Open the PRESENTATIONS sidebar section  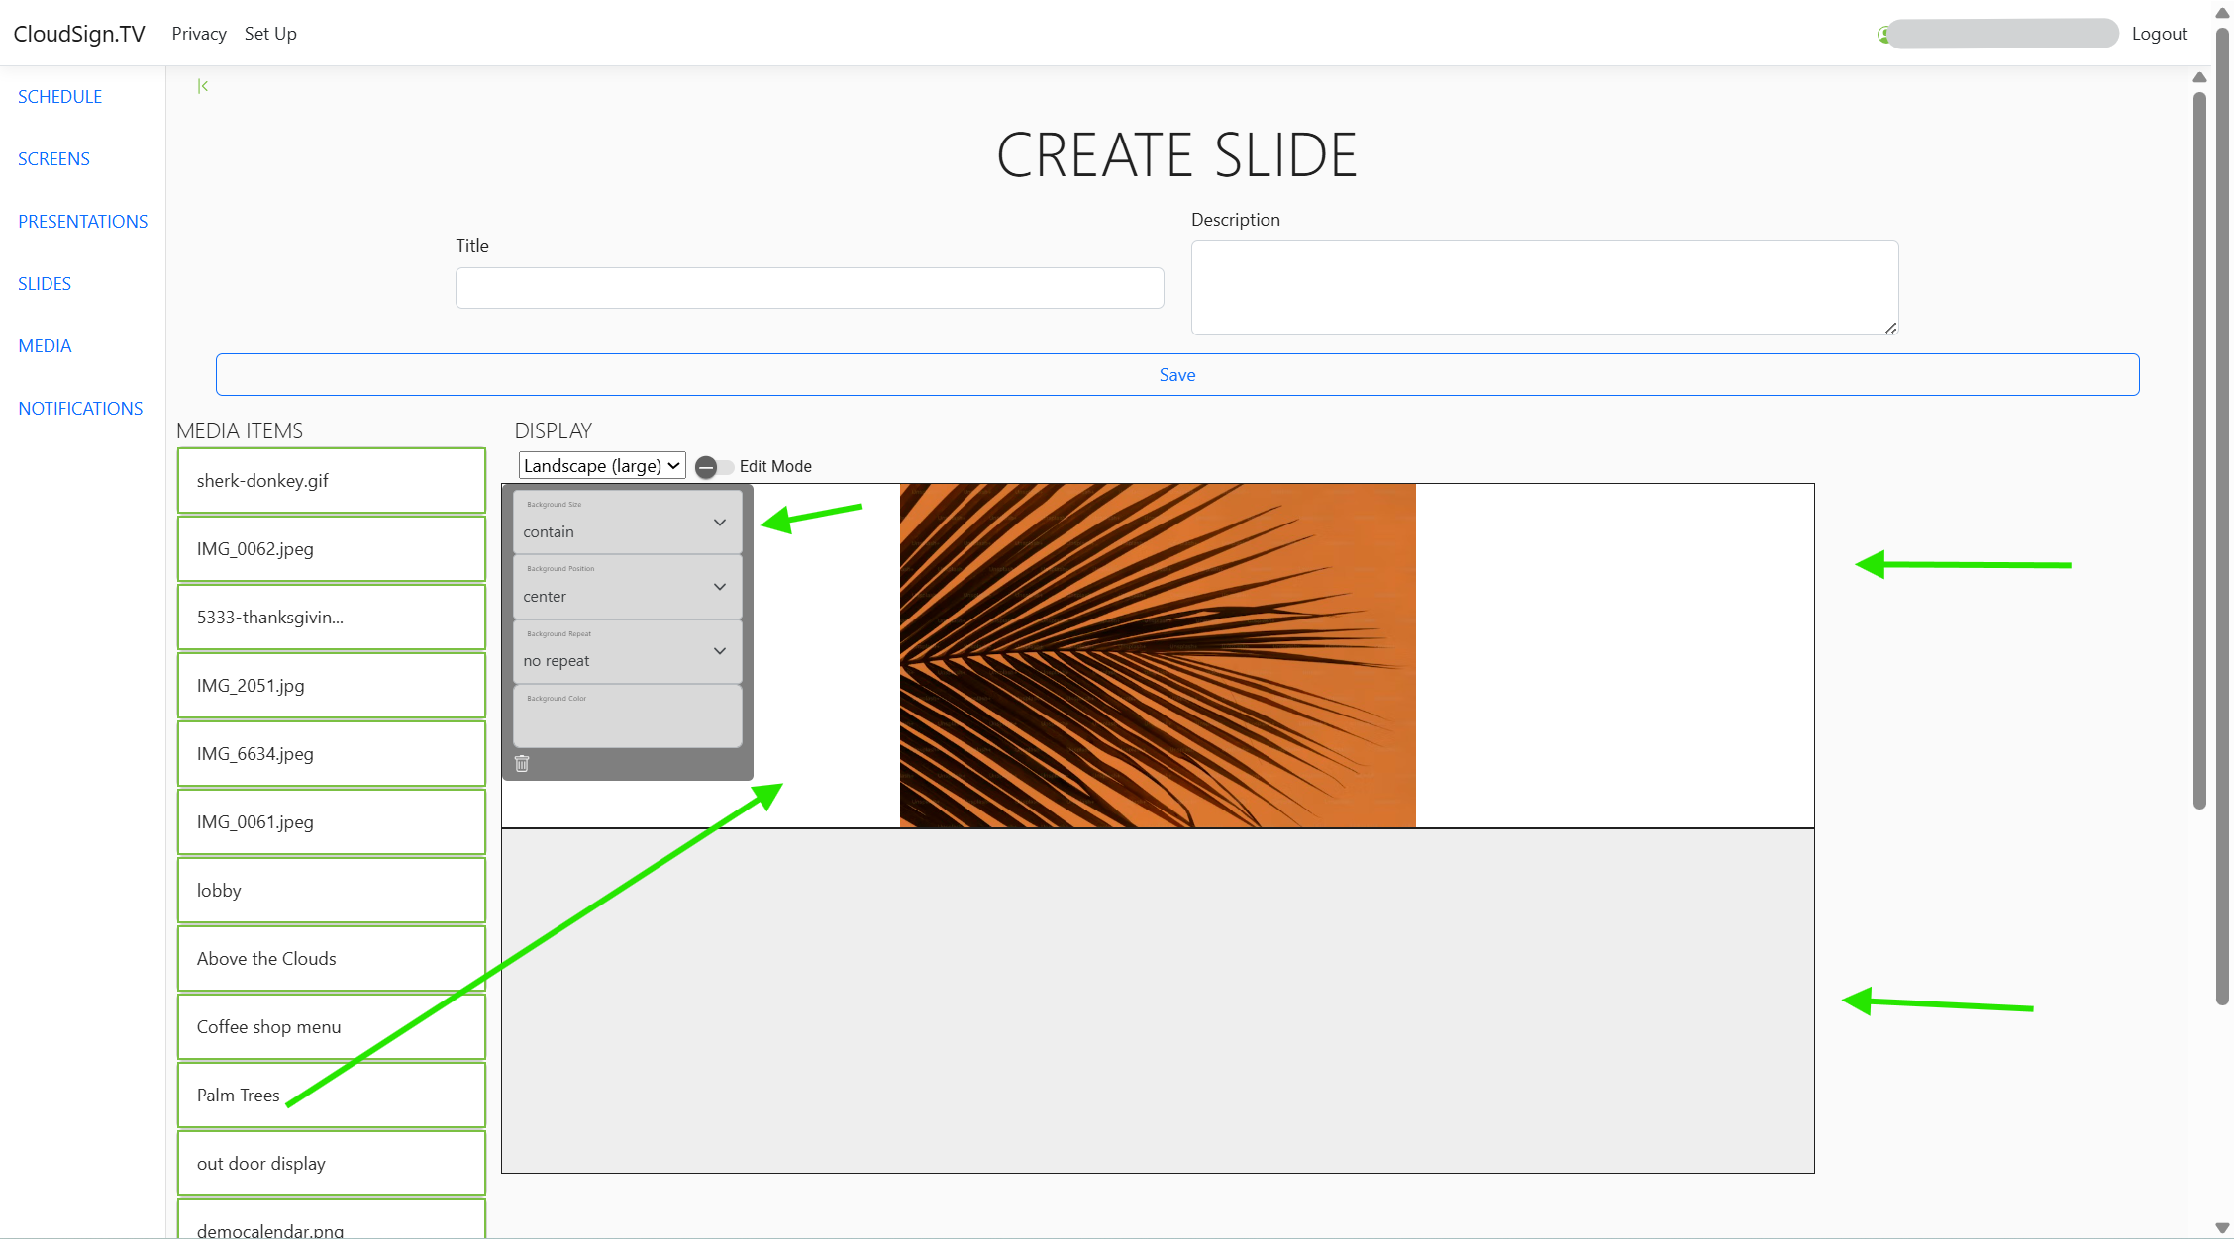tap(82, 221)
